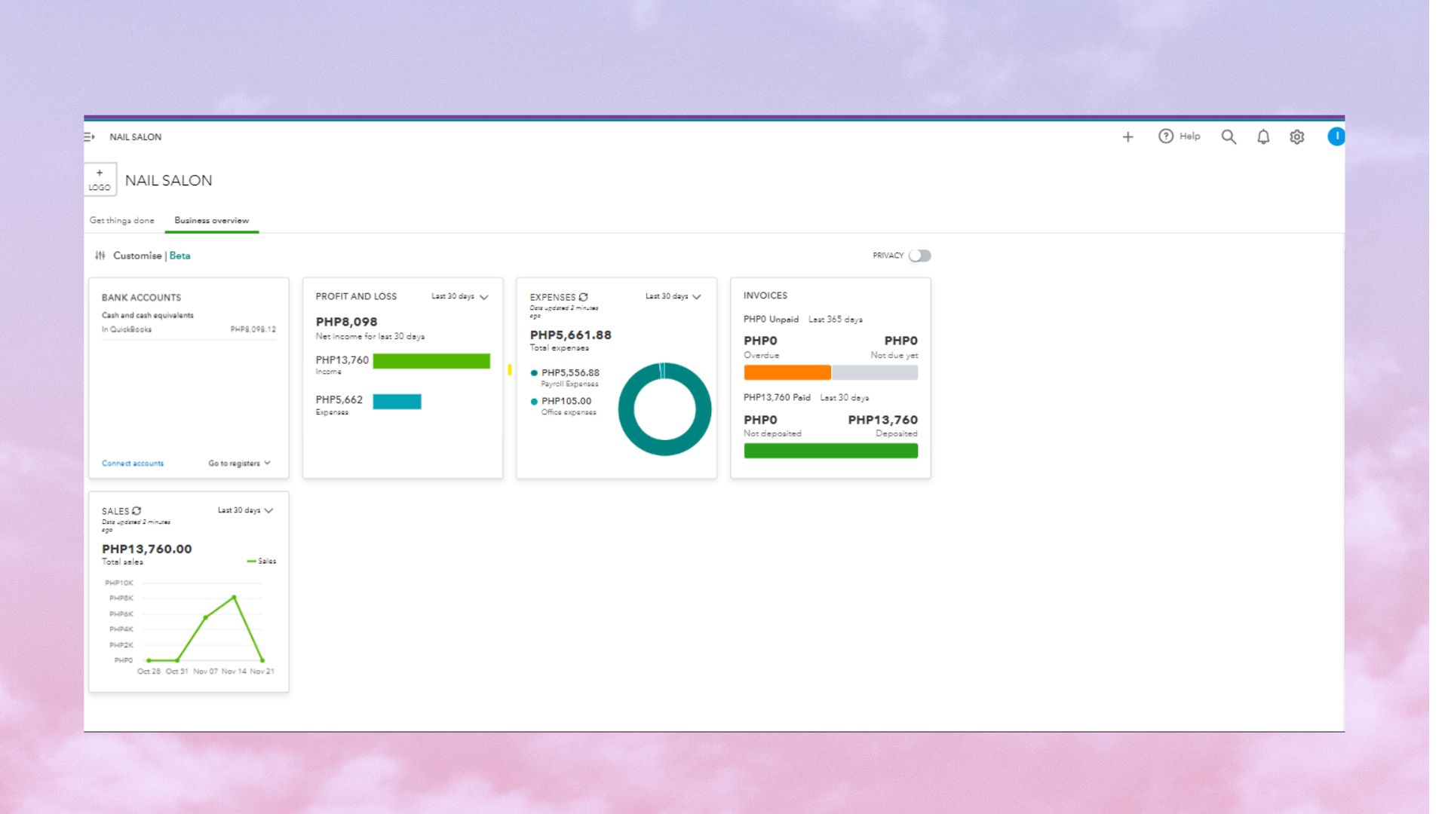Toggle the Privacy switch

(x=919, y=256)
